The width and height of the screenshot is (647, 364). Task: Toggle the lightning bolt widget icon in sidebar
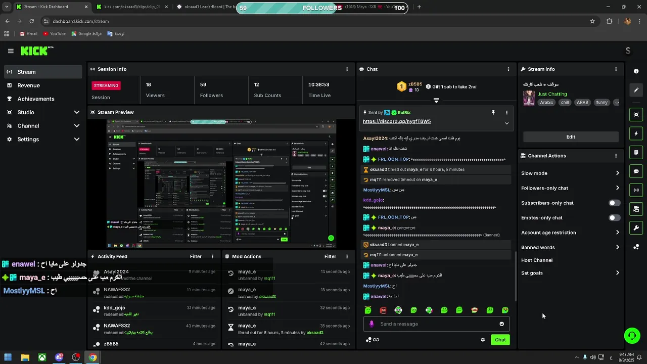pyautogui.click(x=636, y=133)
